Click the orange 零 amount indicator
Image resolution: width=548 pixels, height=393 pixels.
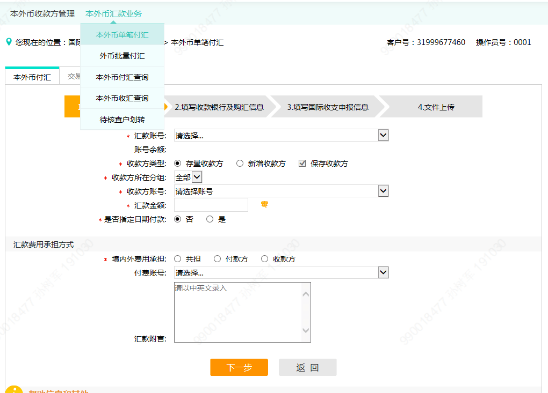pos(264,204)
